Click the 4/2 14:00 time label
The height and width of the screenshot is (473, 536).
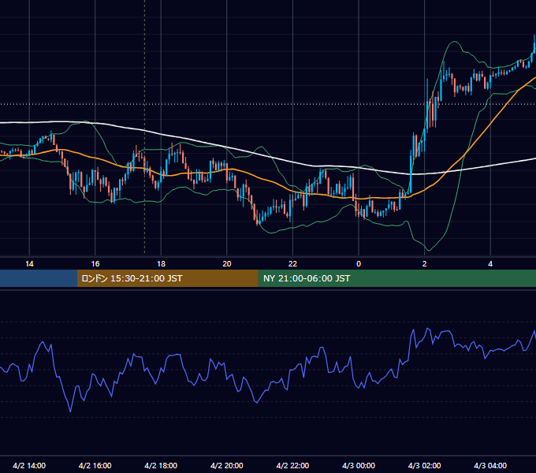coord(29,465)
